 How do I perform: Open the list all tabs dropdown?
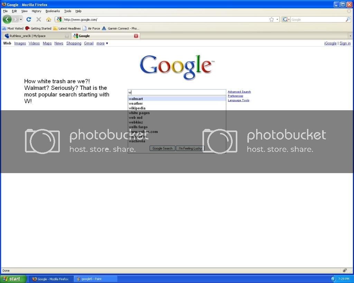[351, 36]
